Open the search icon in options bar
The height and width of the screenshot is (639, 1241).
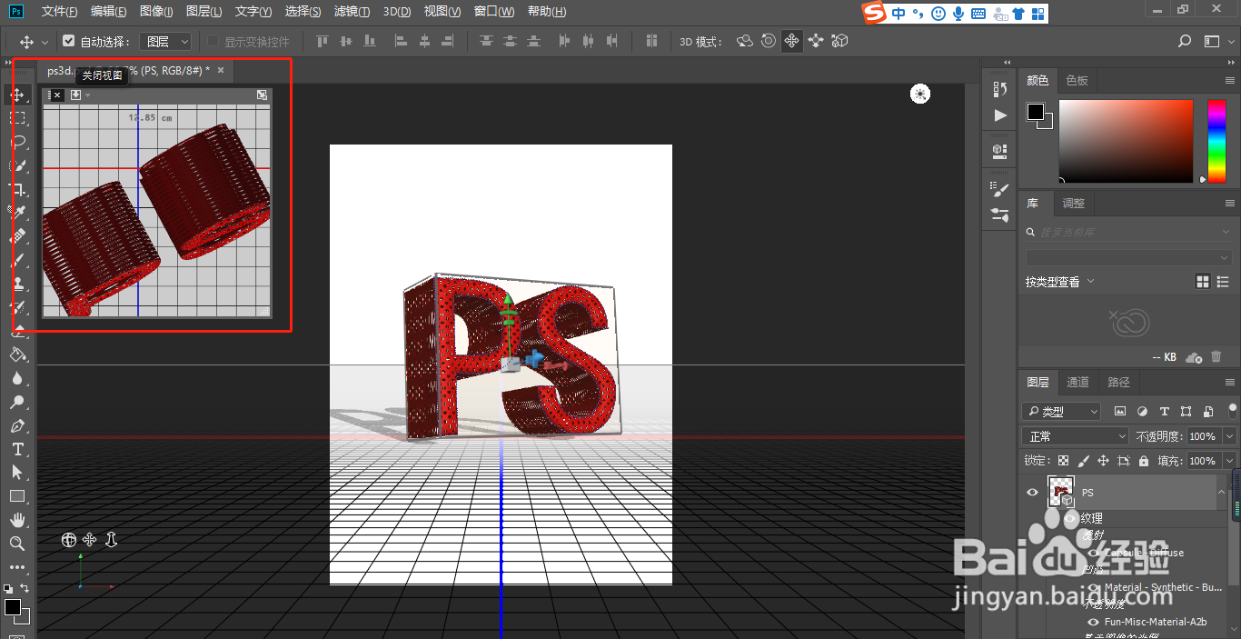click(1185, 41)
